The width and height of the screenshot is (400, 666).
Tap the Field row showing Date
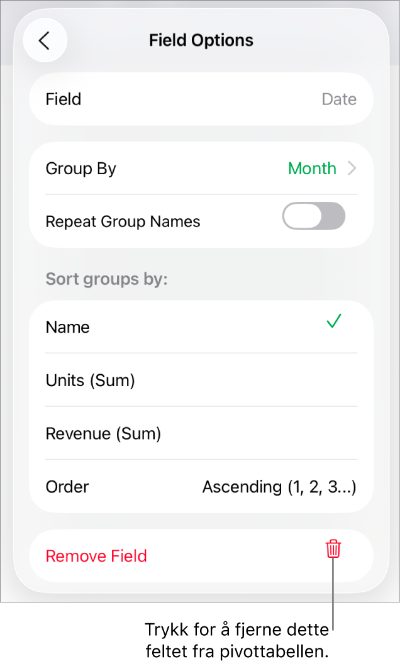pos(201,99)
